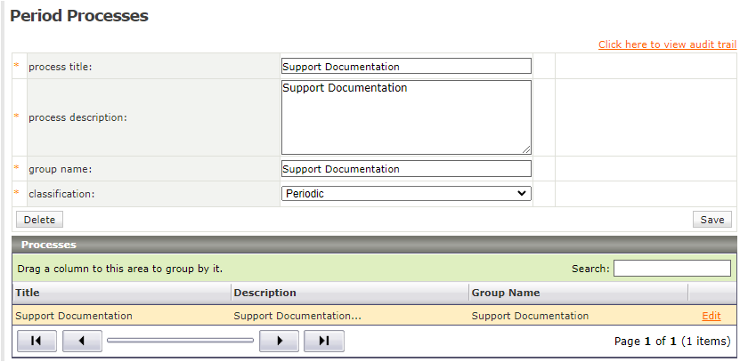Click the pager slider track
Screen dimensions: 748x362
coord(180,341)
